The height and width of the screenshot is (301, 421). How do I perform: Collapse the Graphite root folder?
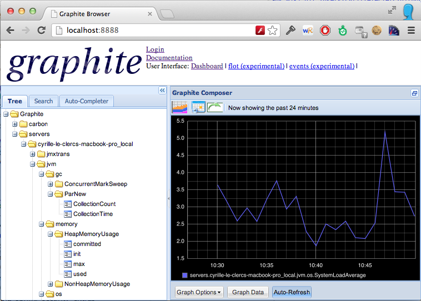pos(6,114)
